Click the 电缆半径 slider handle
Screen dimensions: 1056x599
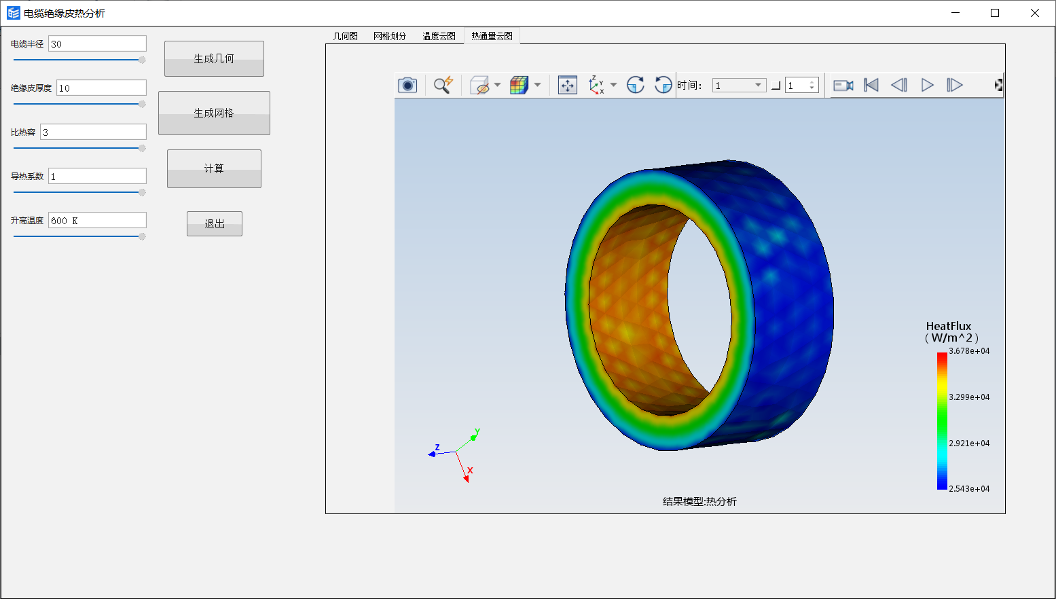pos(142,60)
